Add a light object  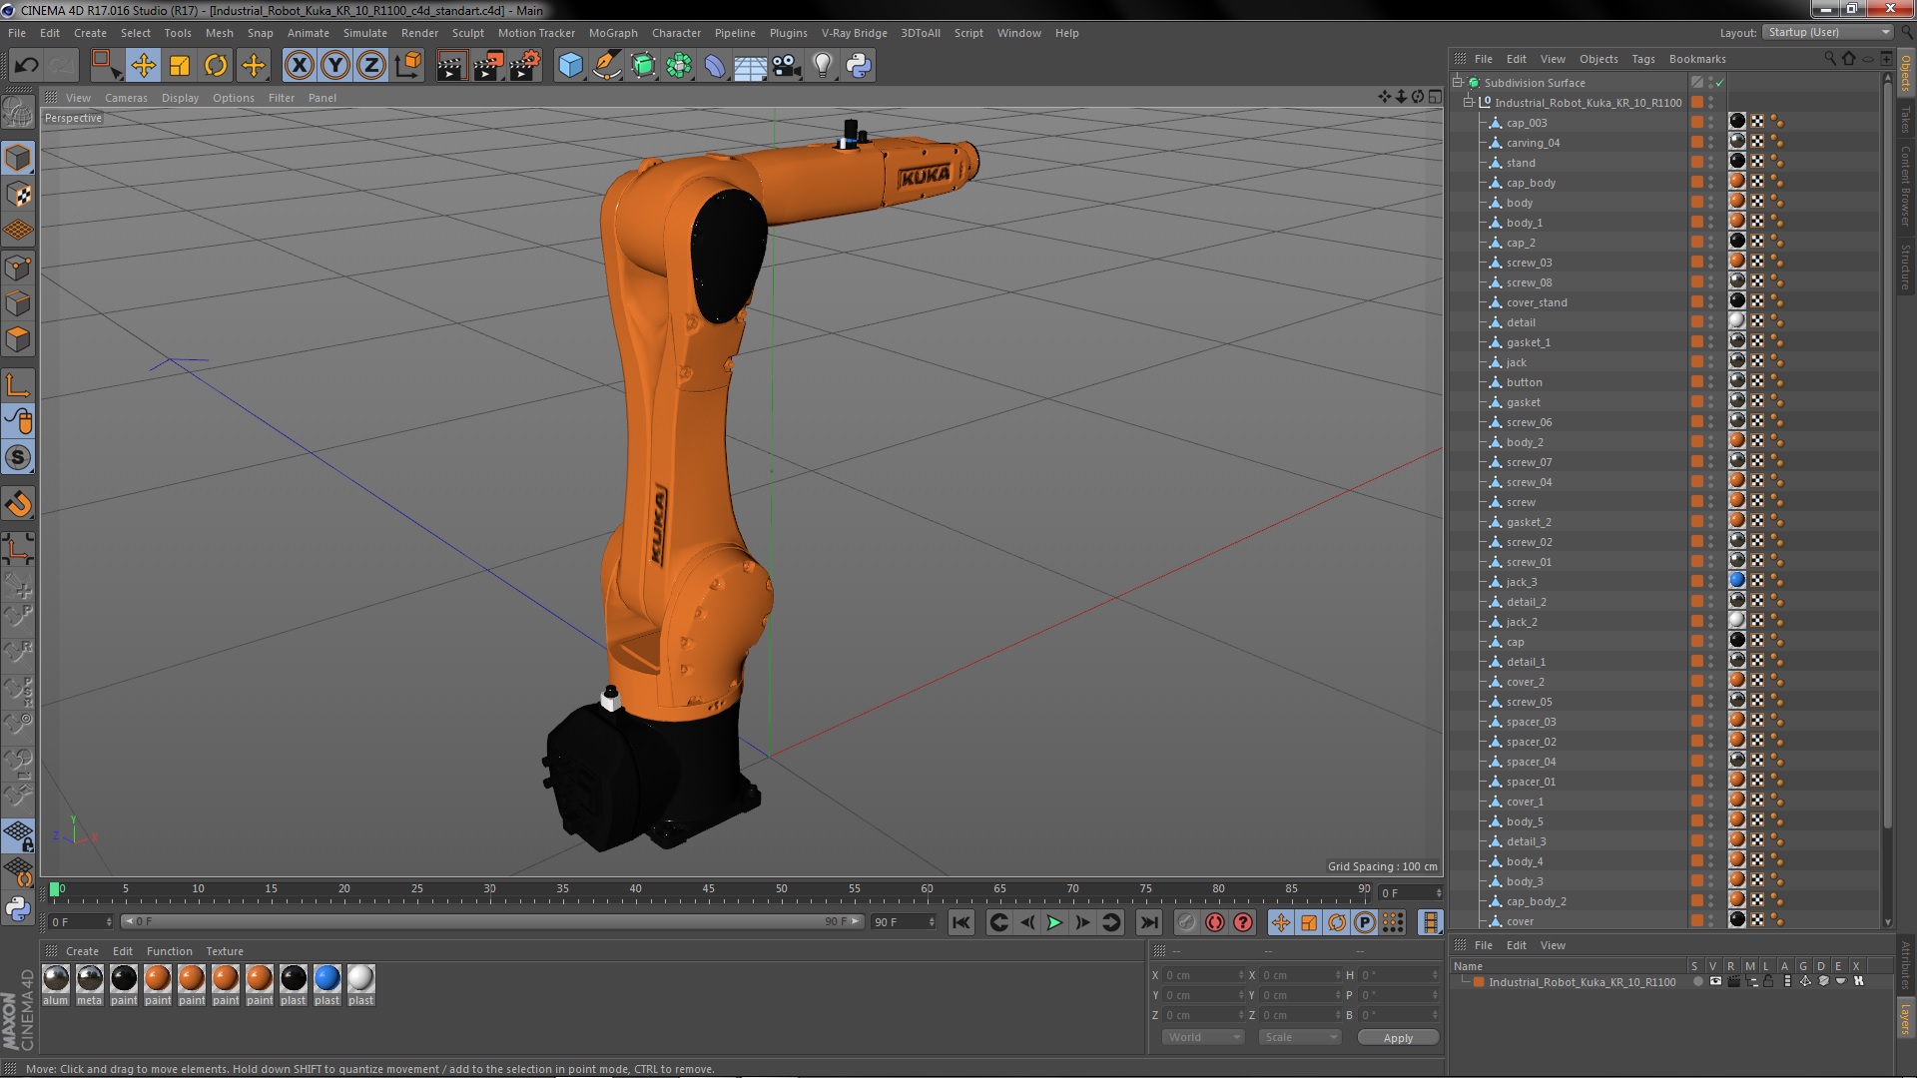pyautogui.click(x=822, y=66)
